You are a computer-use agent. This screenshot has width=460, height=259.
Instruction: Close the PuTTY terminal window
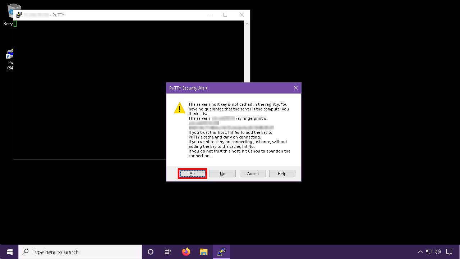242,15
